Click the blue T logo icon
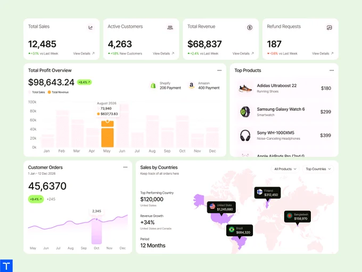362x272 pixels. pyautogui.click(x=6, y=266)
